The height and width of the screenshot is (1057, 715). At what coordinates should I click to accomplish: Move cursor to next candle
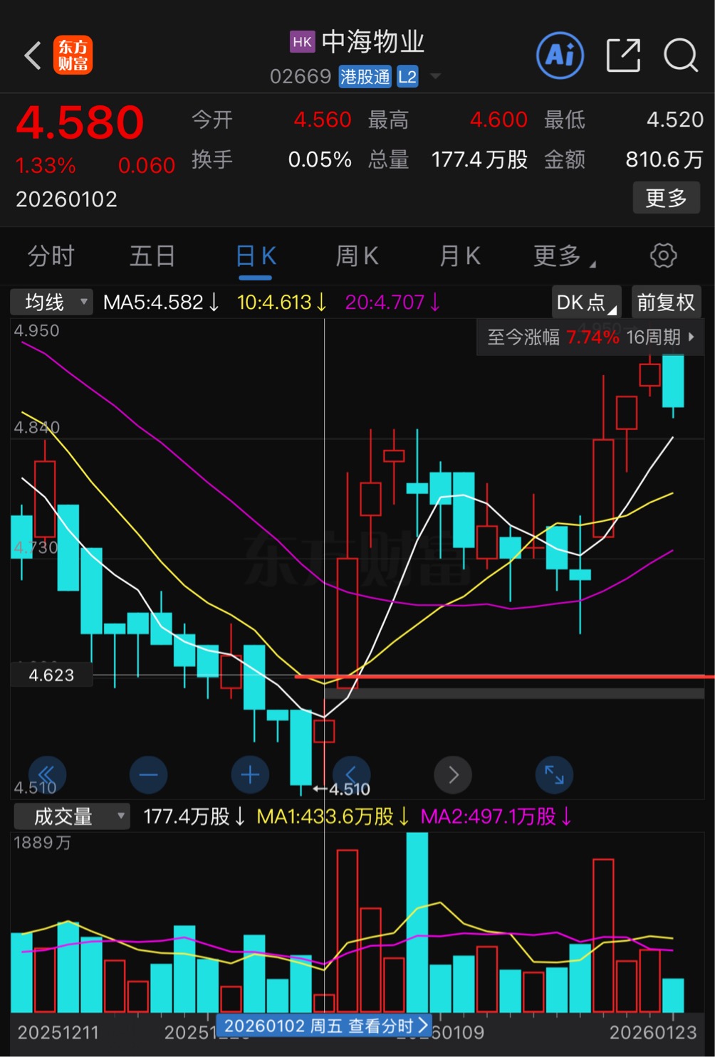[x=453, y=774]
